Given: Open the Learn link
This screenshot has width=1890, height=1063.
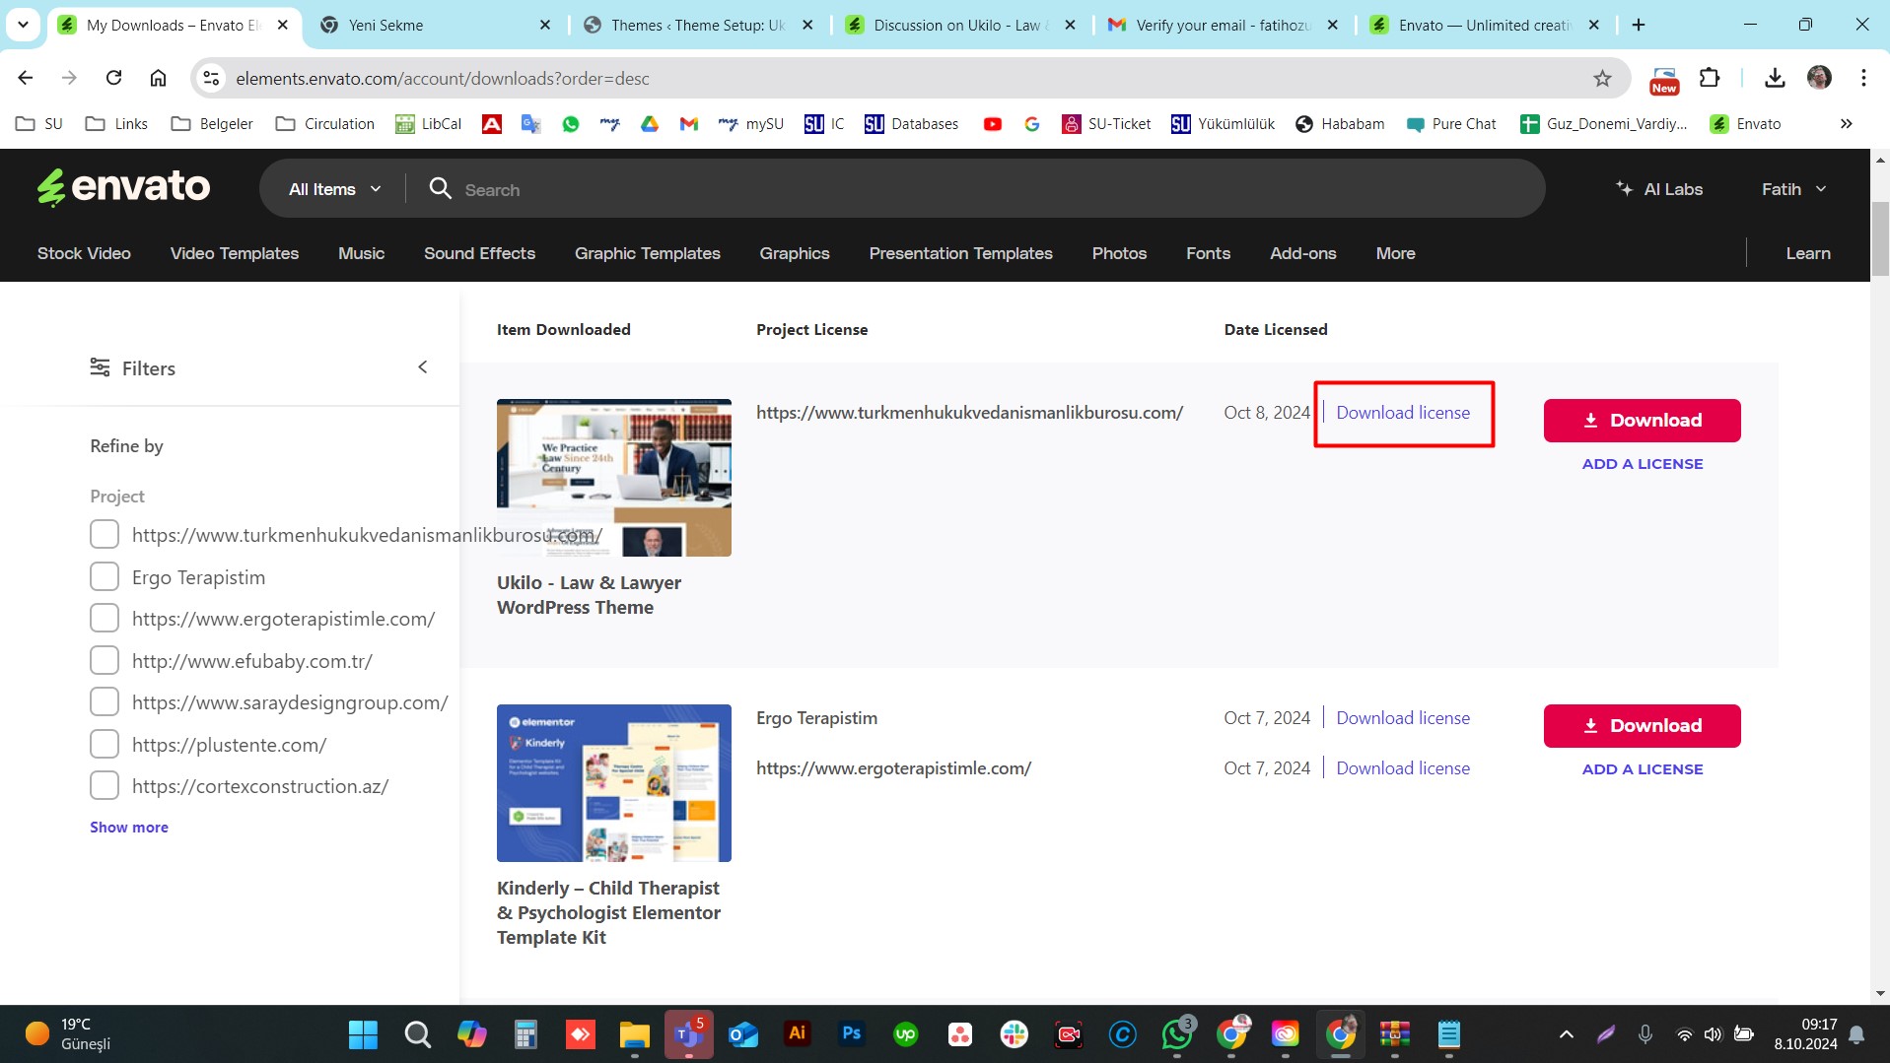Looking at the screenshot, I should pos(1807,253).
